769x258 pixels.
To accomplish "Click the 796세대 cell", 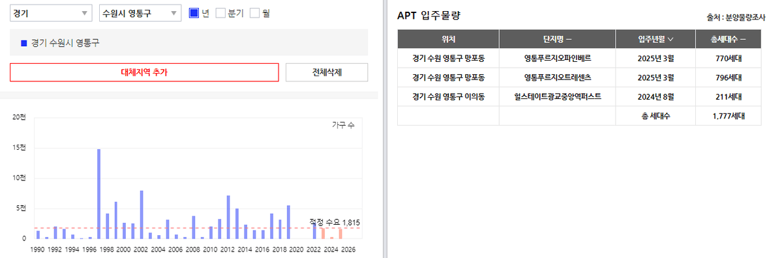I will (728, 78).
